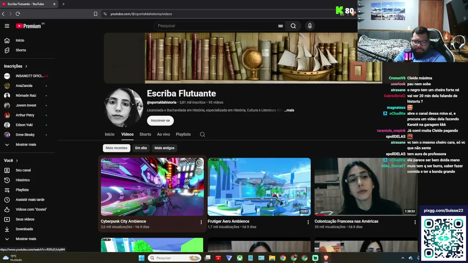Viewport: 468px width, 263px height.
Task: Open the on-screen keyboard in search box
Action: point(280,26)
